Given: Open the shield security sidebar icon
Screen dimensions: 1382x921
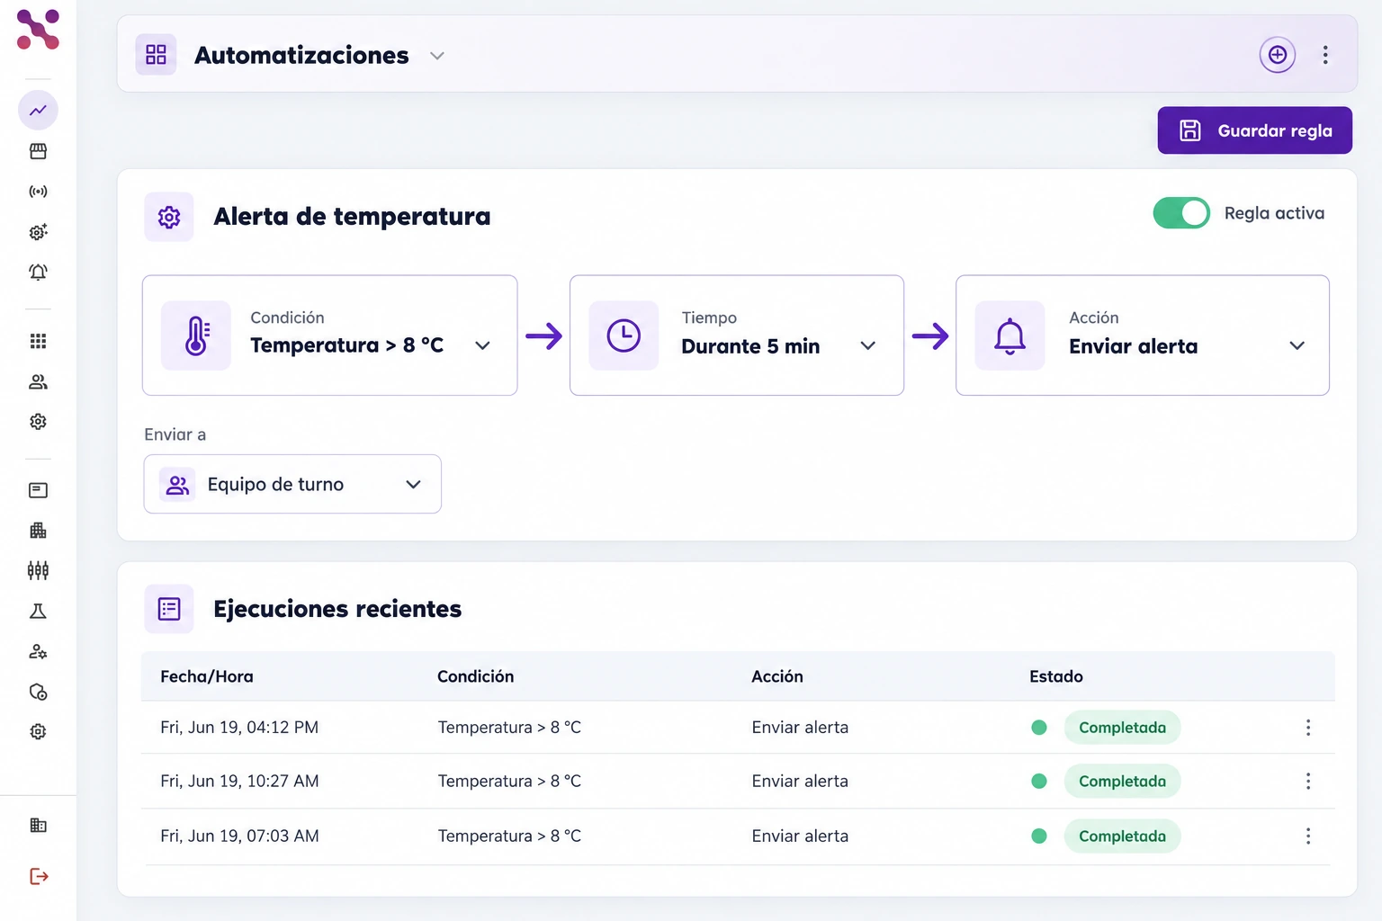Looking at the screenshot, I should coord(38,692).
